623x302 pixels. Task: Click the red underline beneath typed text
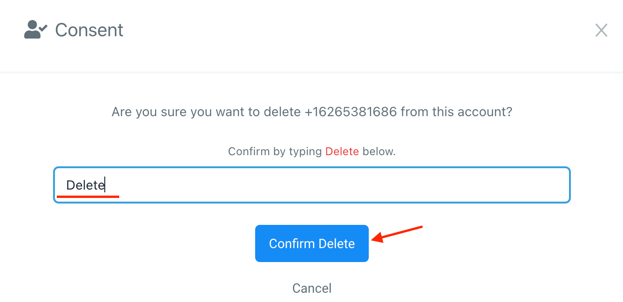[x=88, y=197]
